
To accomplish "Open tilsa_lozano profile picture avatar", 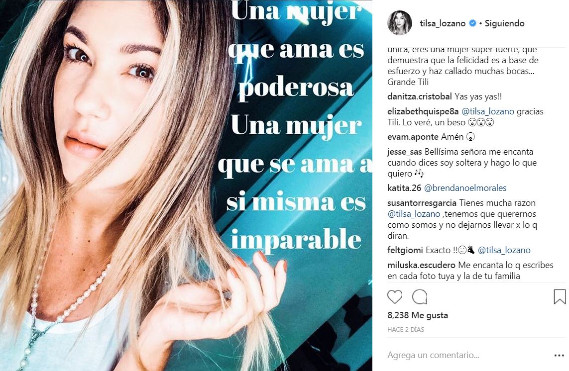I will [x=400, y=23].
